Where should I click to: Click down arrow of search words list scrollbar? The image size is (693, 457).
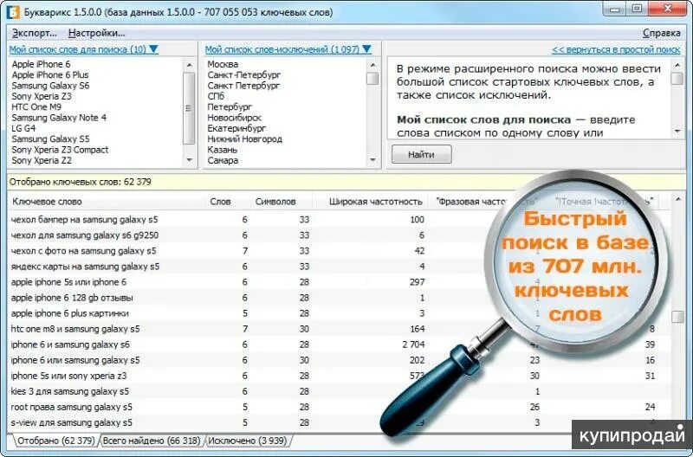click(x=189, y=160)
